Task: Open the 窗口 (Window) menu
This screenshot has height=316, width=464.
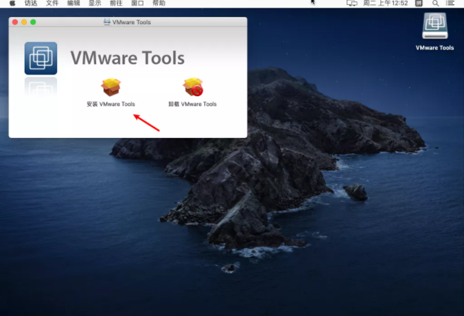Action: [137, 3]
